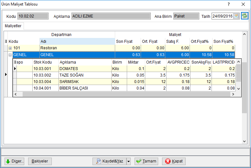Viewport: 251px width, 168px height.
Task: Click the Açıklama field containing ACILI EZME
Action: 111,16
